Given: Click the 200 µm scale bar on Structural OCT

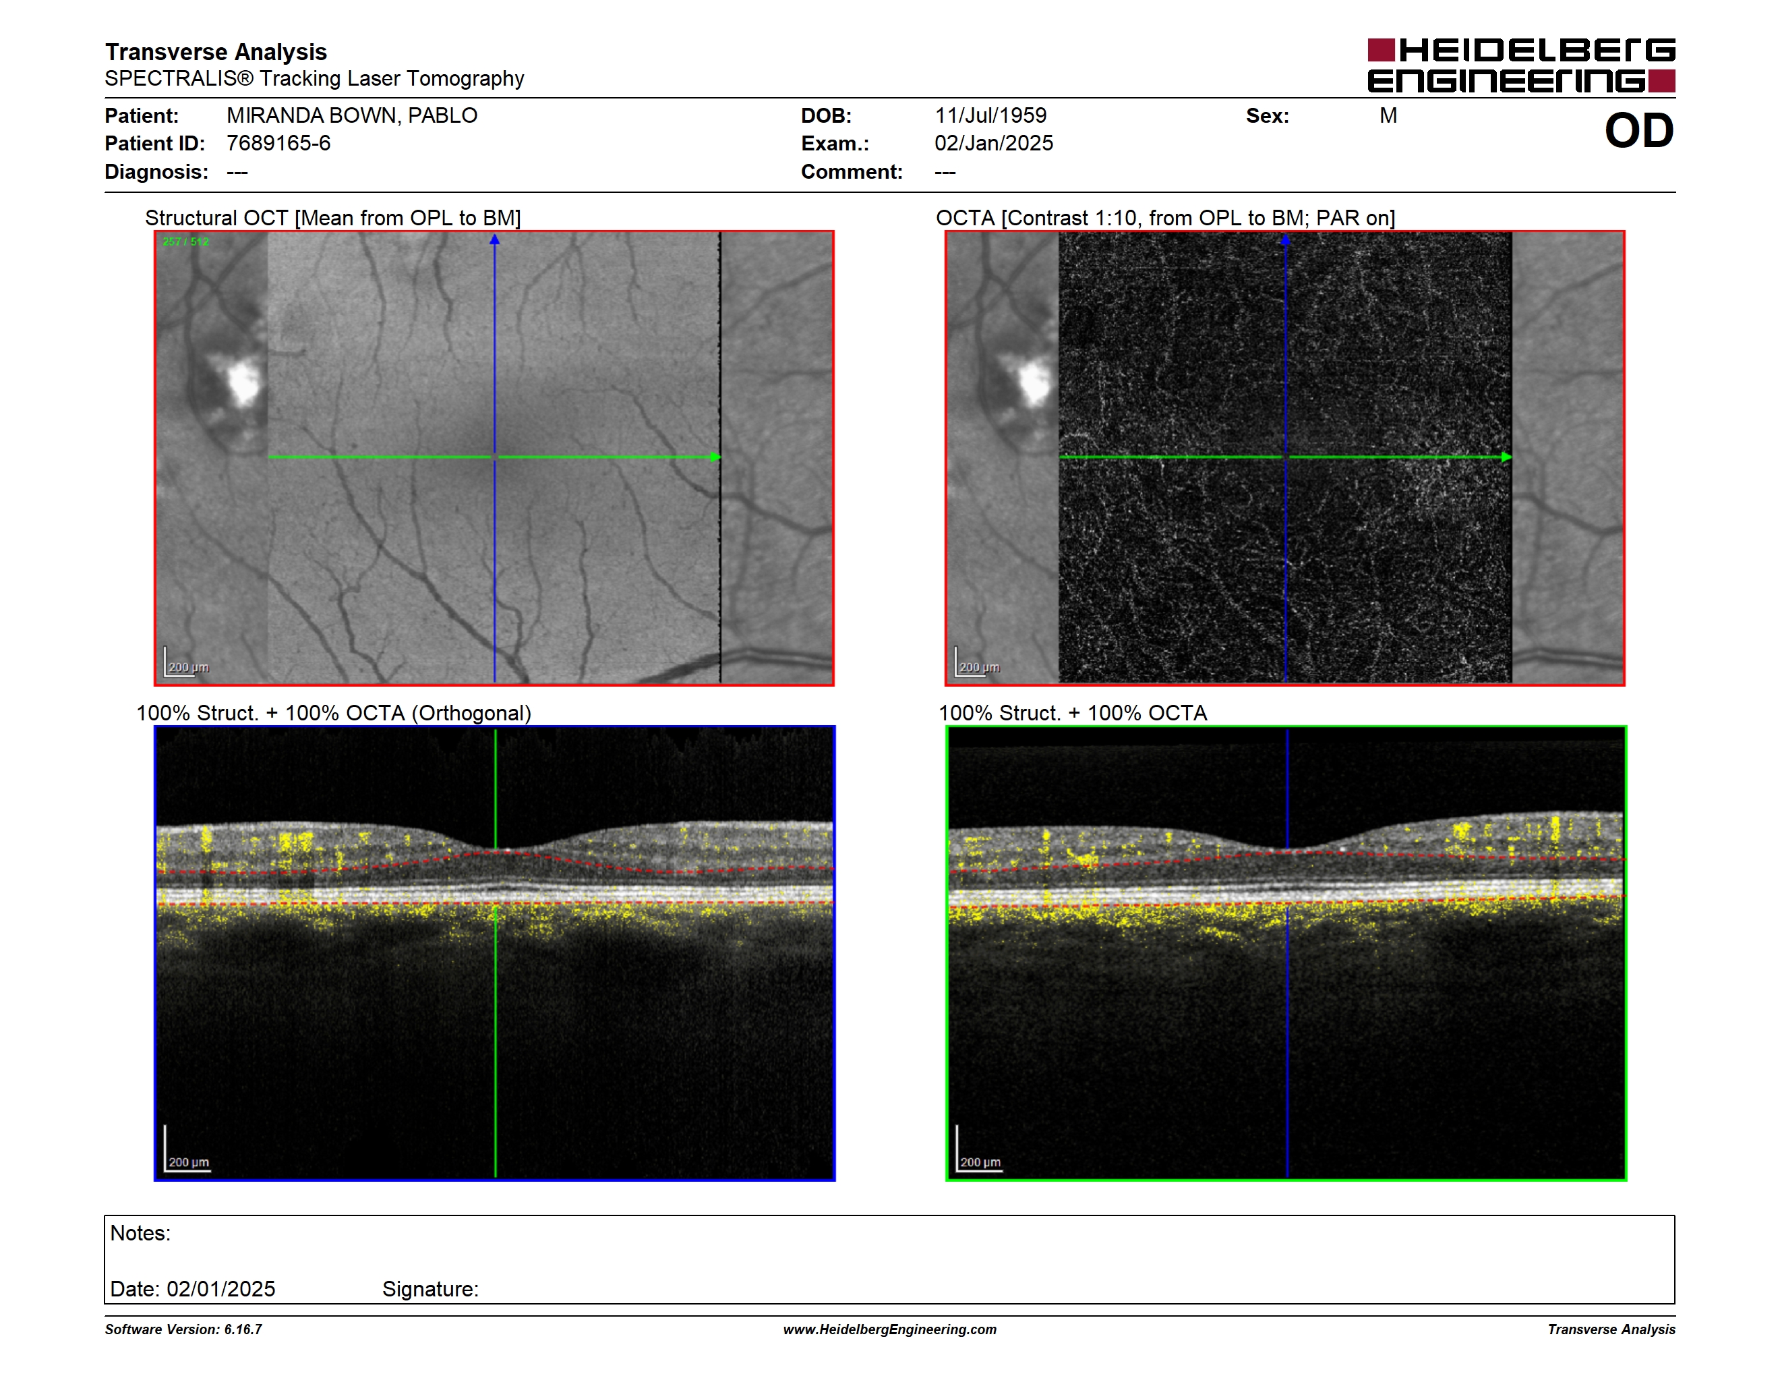Looking at the screenshot, I should pyautogui.click(x=187, y=663).
